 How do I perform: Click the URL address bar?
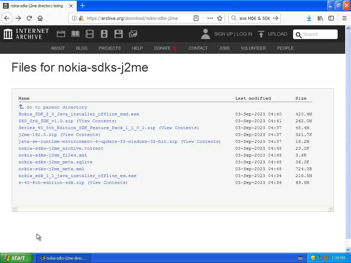tap(132, 18)
